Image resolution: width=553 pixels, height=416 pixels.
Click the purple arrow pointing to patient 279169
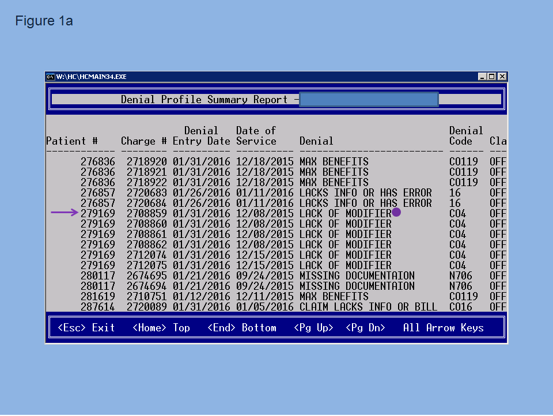65,213
